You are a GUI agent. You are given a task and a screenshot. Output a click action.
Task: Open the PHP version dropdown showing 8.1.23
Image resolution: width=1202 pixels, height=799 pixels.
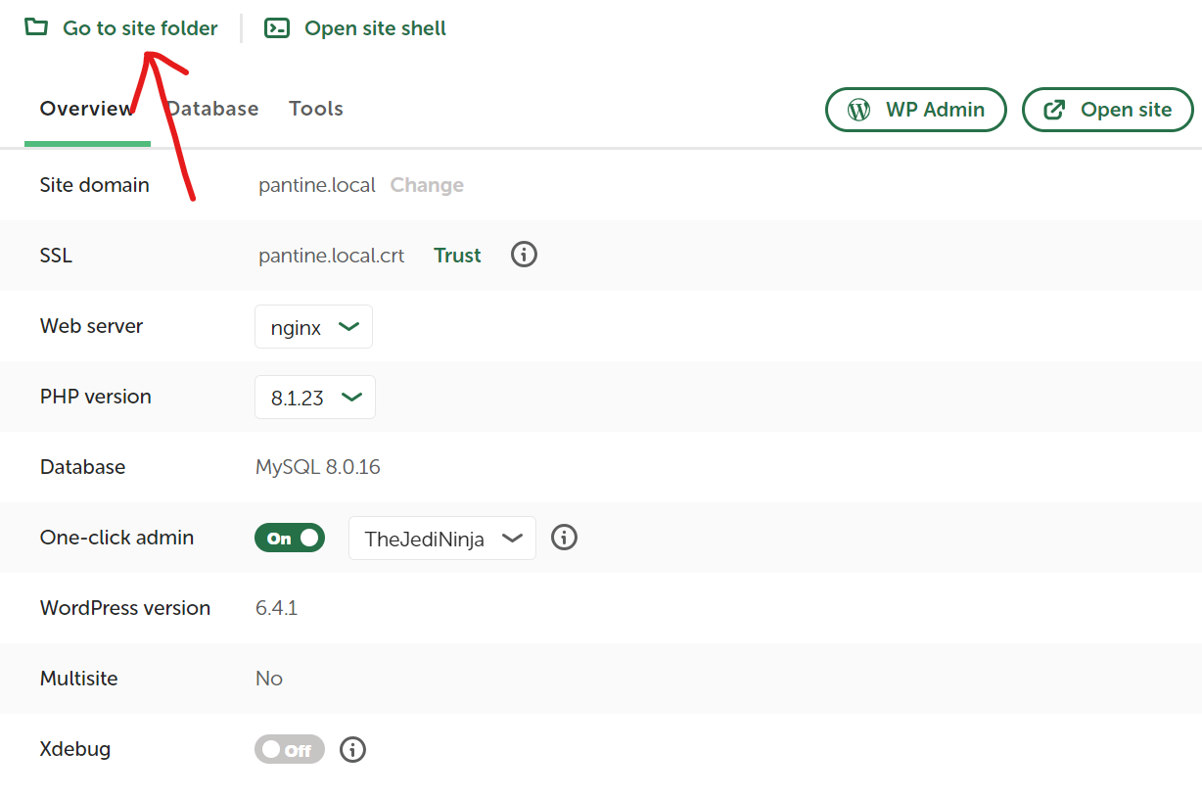[x=314, y=397]
